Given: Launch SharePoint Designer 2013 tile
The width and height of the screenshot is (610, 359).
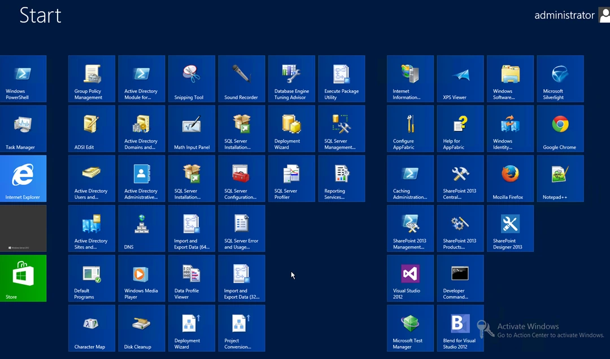Looking at the screenshot, I should pyautogui.click(x=511, y=228).
